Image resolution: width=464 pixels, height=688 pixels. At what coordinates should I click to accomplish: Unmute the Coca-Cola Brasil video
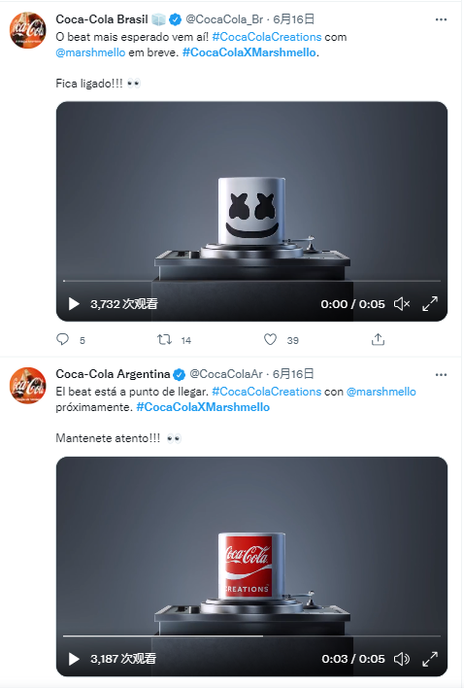[x=401, y=303]
